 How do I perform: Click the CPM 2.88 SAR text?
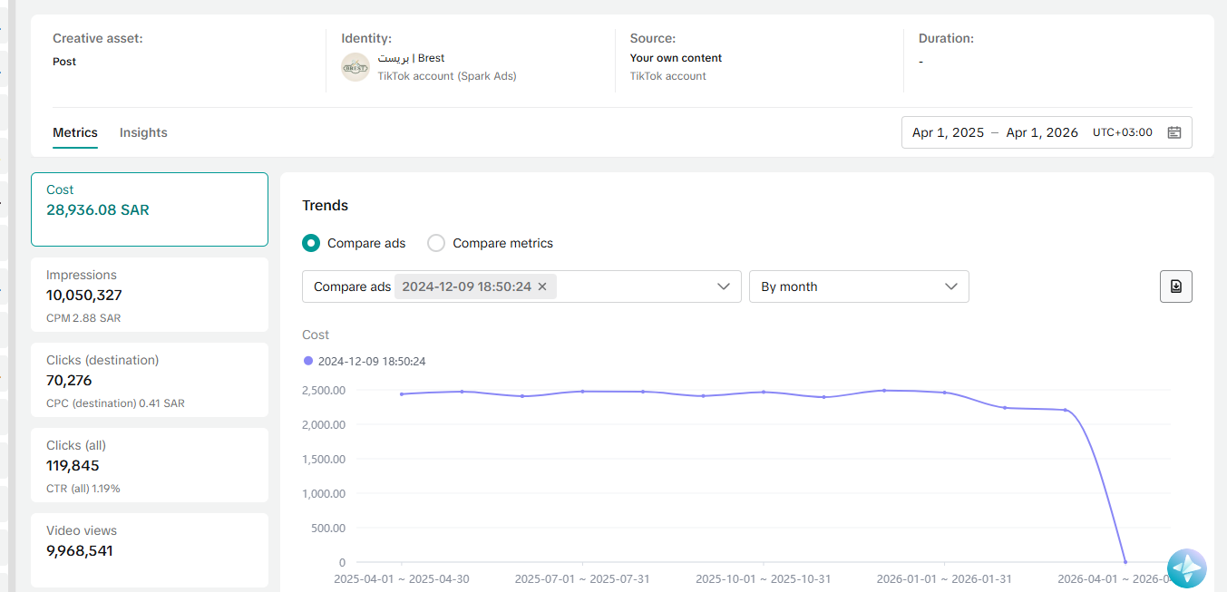pos(83,318)
